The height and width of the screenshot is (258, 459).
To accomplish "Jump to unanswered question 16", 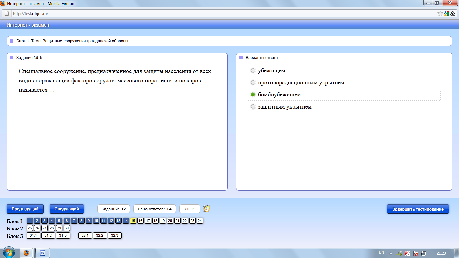I will (140, 221).
